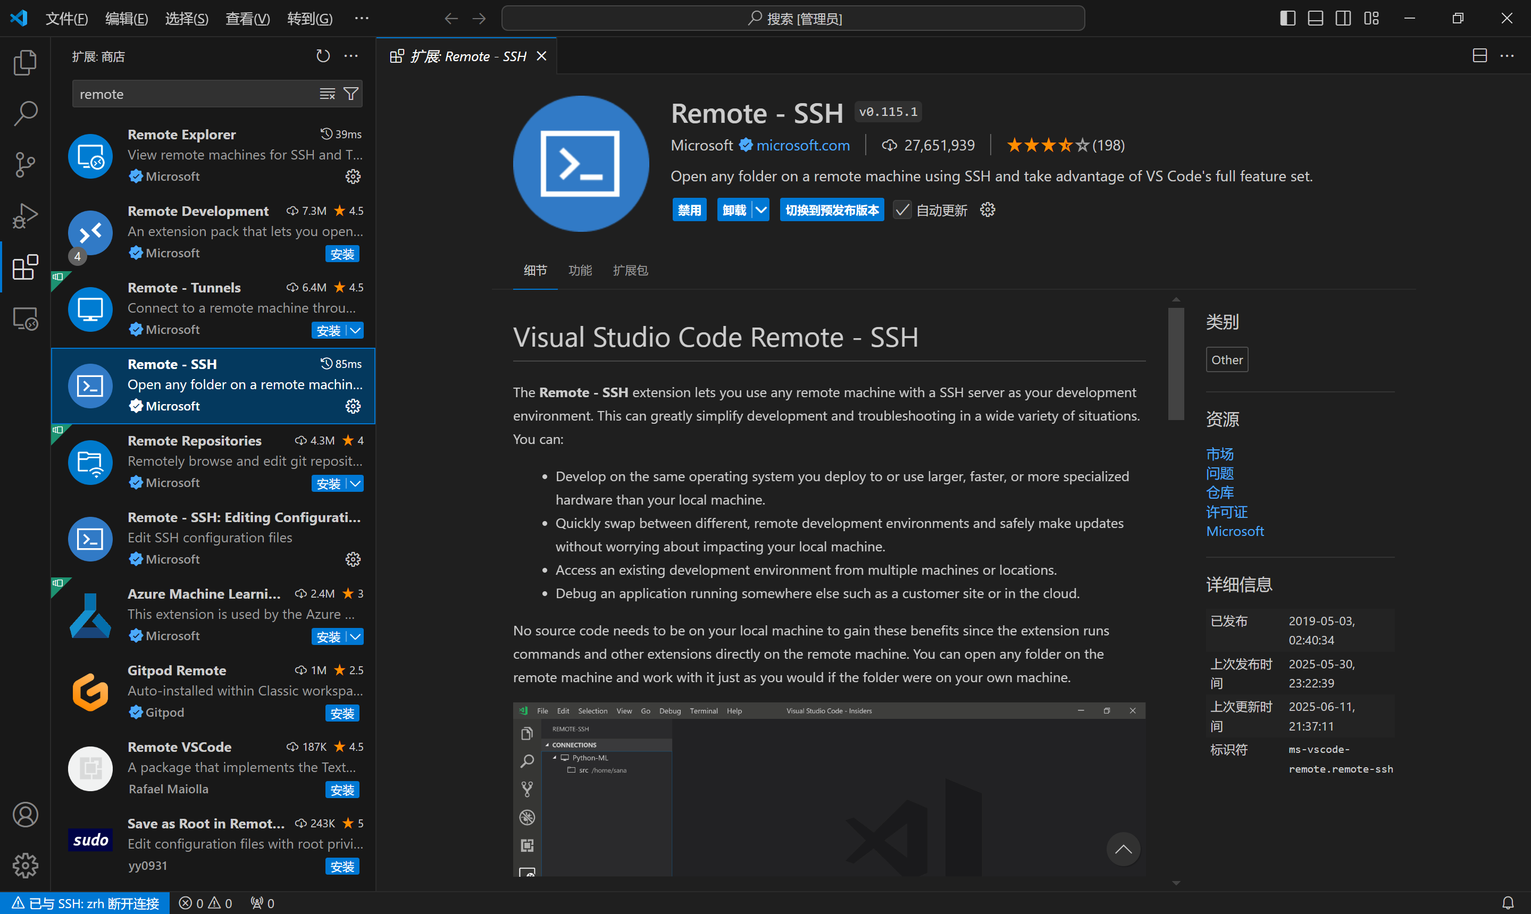The image size is (1531, 914).
Task: Click the 禁用 disable button
Action: pos(689,210)
